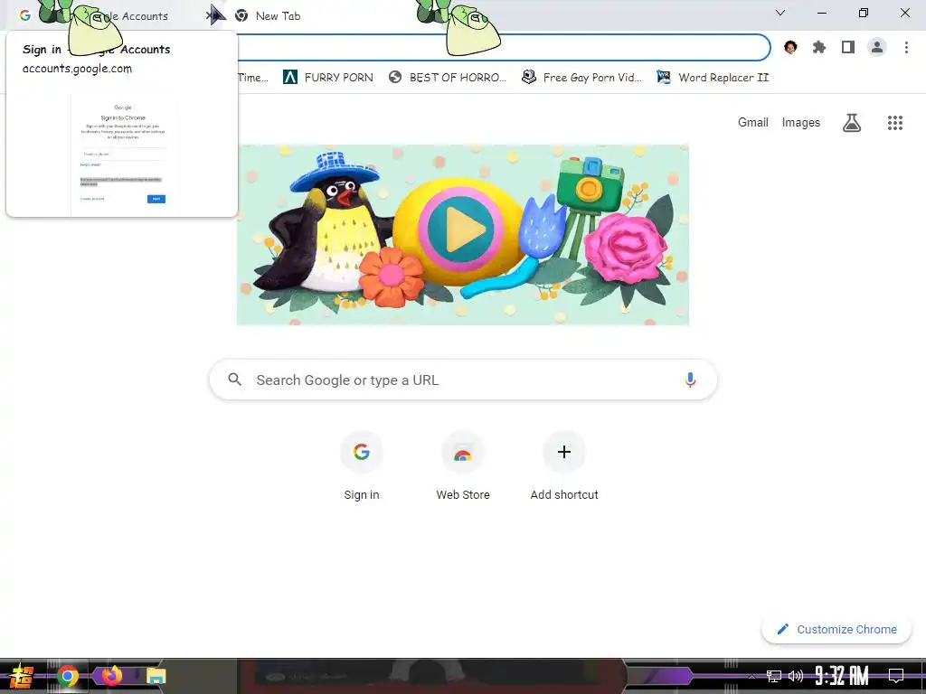The width and height of the screenshot is (926, 694).
Task: Play the Google Doodle video
Action: coord(460,230)
